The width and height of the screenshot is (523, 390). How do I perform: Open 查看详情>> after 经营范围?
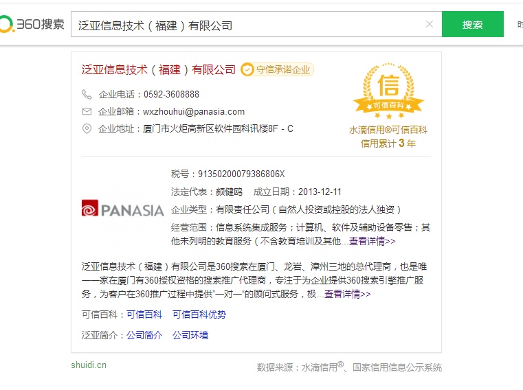click(372, 241)
